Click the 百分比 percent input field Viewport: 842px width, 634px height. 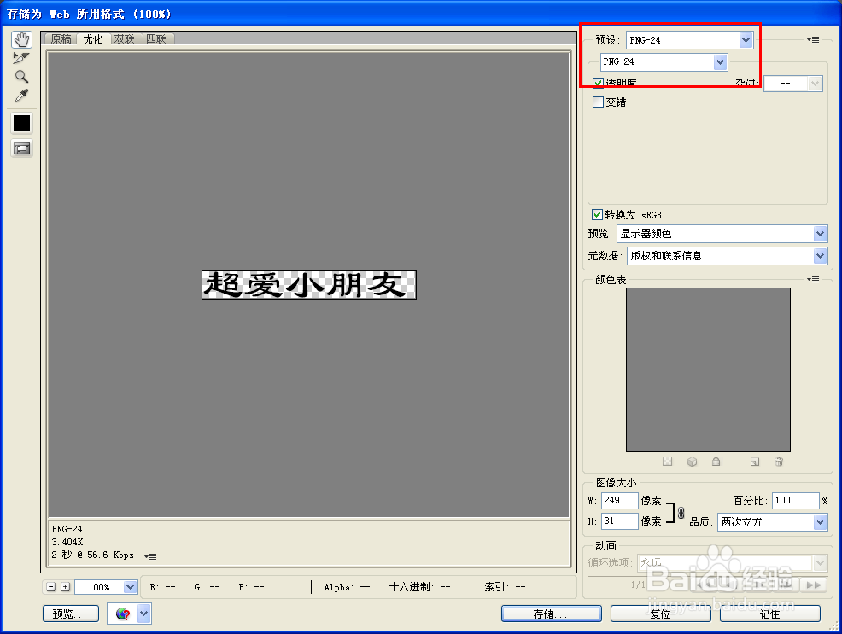tap(795, 500)
